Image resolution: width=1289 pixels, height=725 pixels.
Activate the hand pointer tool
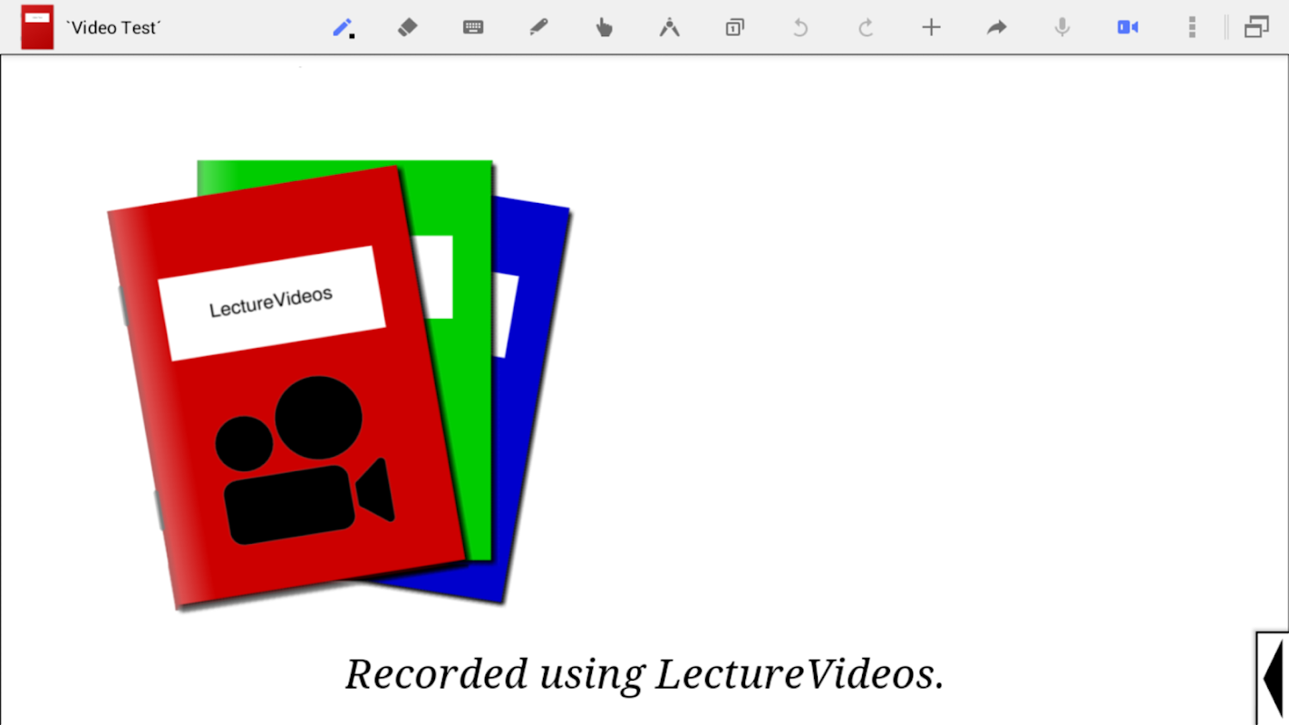coord(604,28)
